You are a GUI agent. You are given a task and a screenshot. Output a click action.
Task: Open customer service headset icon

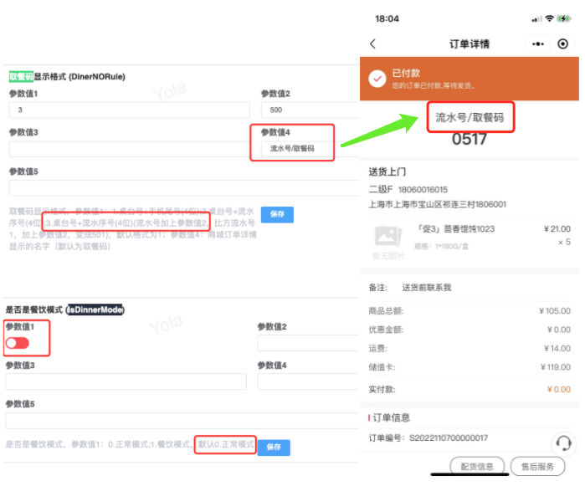point(563,443)
